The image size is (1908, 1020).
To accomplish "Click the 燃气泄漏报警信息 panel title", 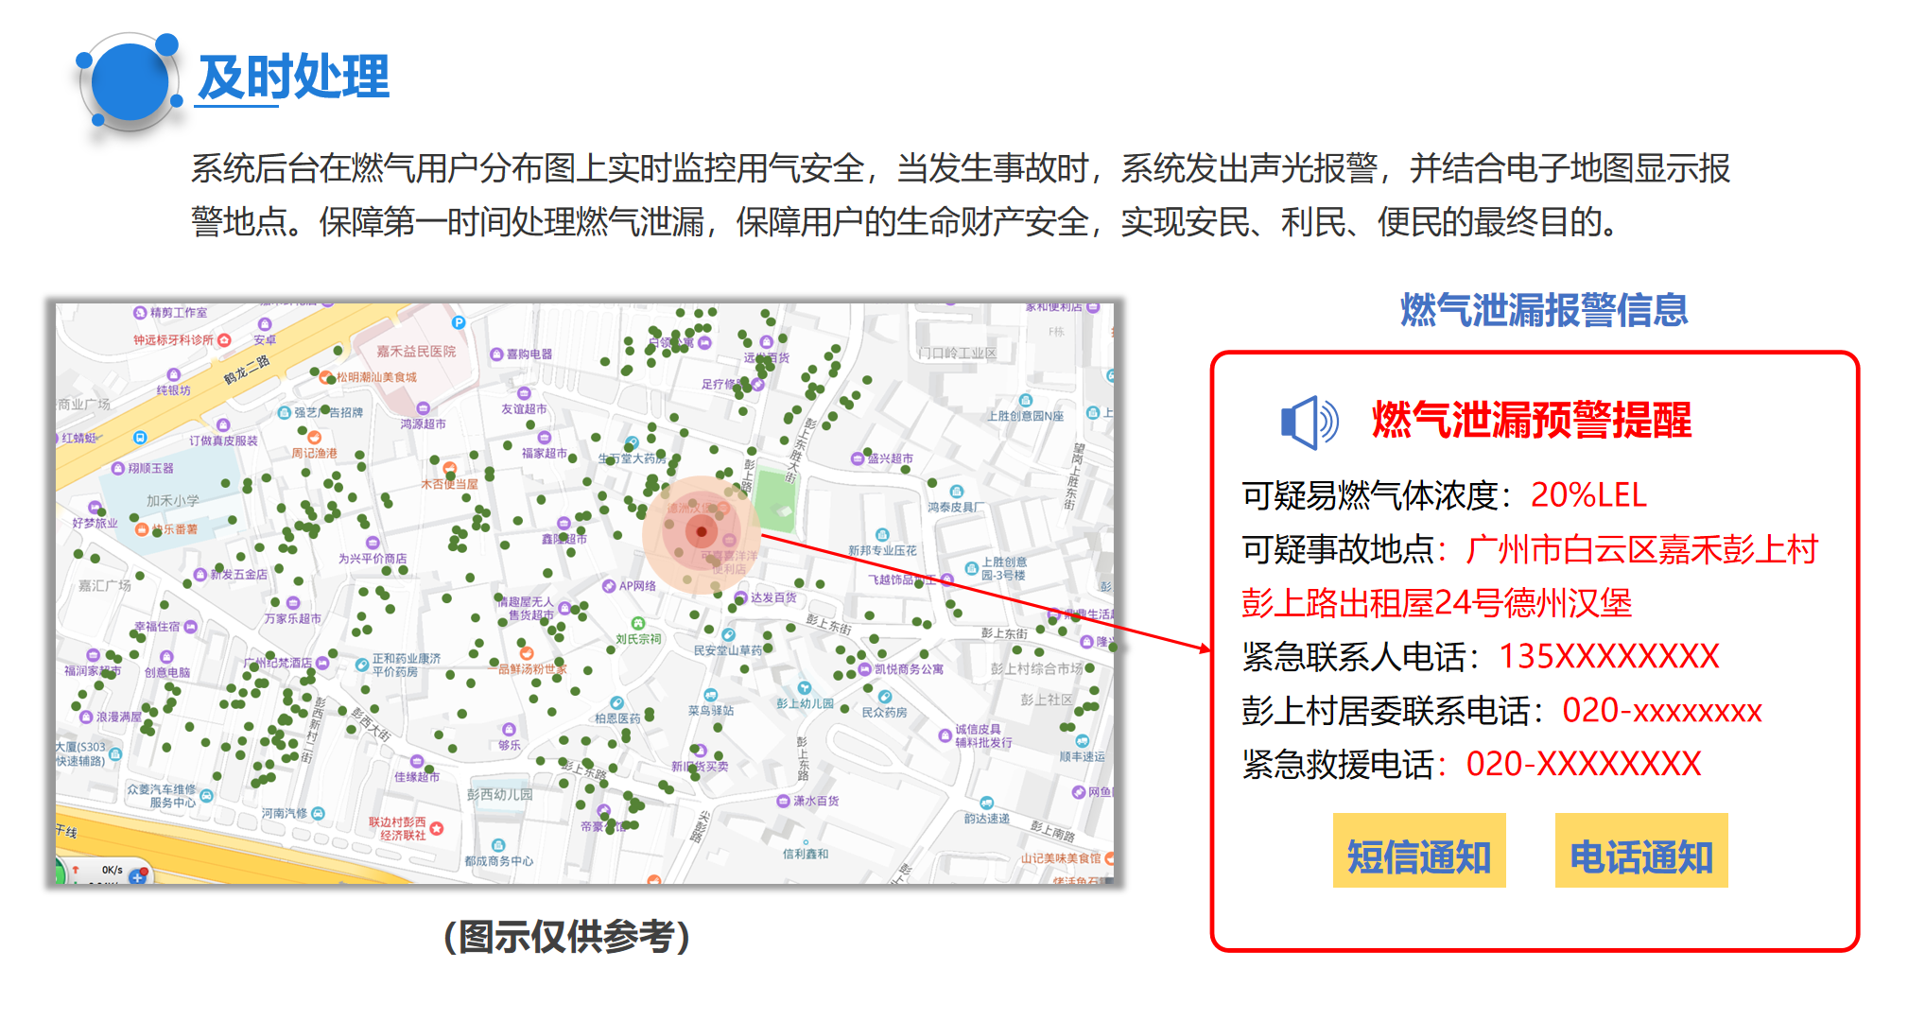I will click(1543, 310).
